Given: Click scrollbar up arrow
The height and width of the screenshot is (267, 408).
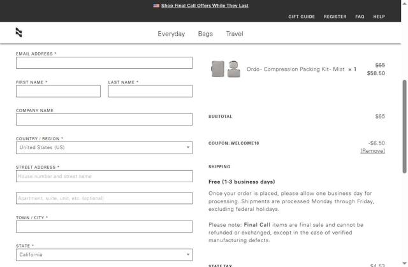Looking at the screenshot, I should pos(404,4).
